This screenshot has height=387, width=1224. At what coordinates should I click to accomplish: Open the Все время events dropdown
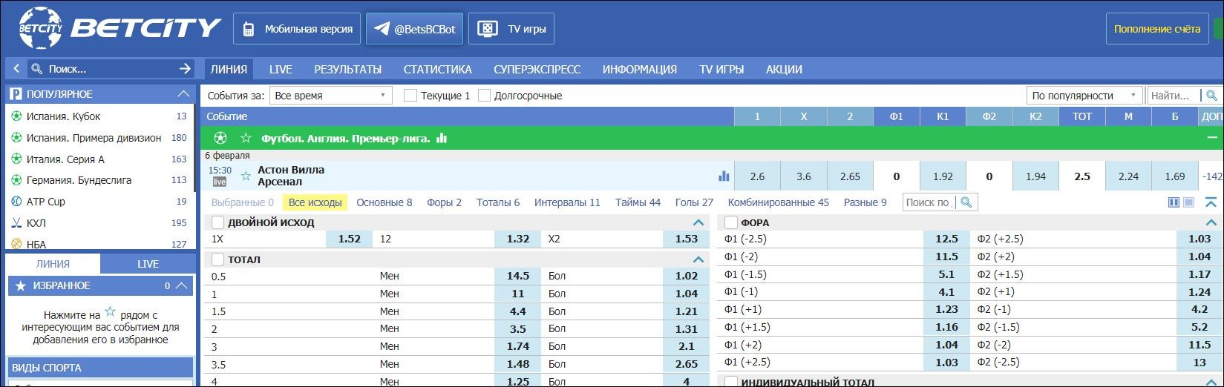[x=331, y=96]
